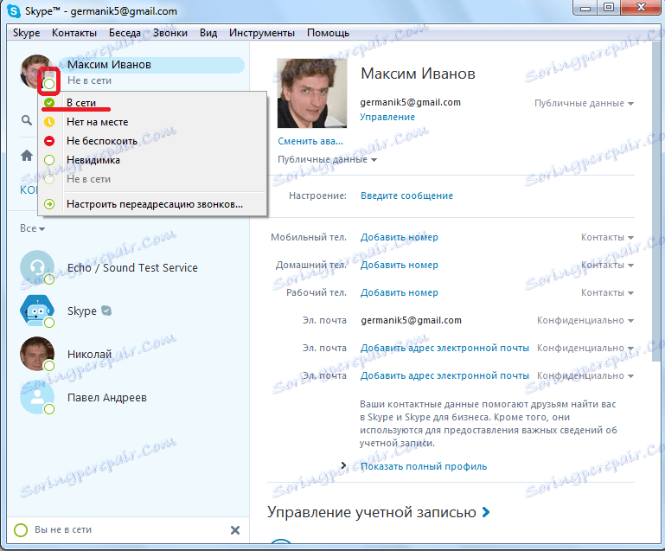Click the blue arrow beside Управление учетной записью
Image resolution: width=665 pixels, height=551 pixels.
[486, 512]
